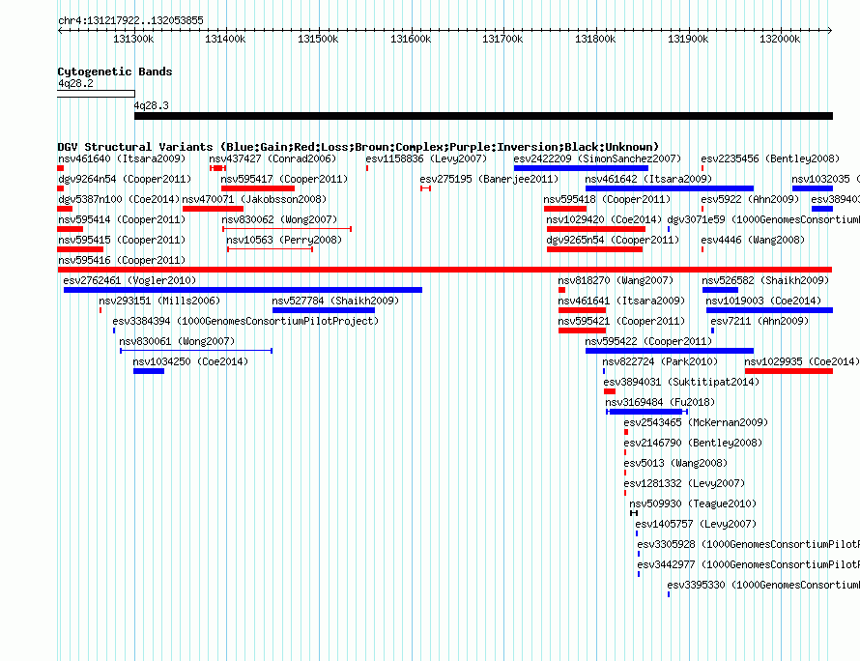Open the nsv1034250 (Coe2014) label
The width and height of the screenshot is (860, 661).
pos(190,361)
